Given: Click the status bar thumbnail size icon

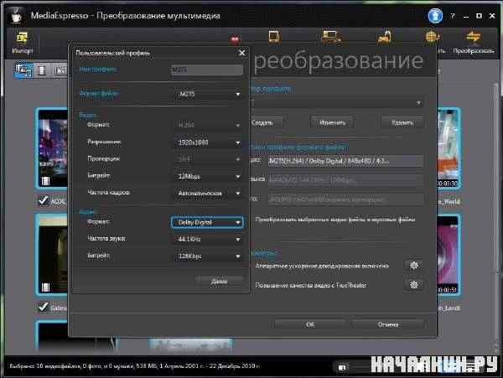Looking at the screenshot, I should click(342, 367).
